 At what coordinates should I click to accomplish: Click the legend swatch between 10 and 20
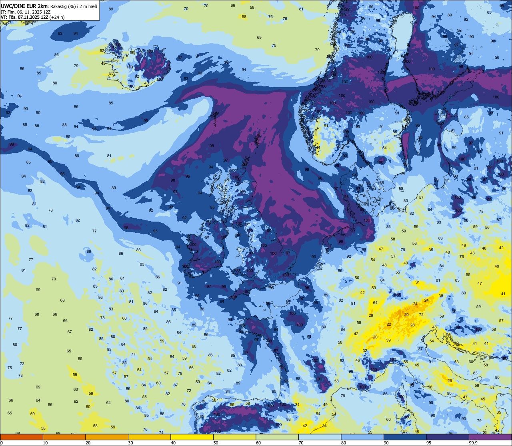tap(64, 437)
